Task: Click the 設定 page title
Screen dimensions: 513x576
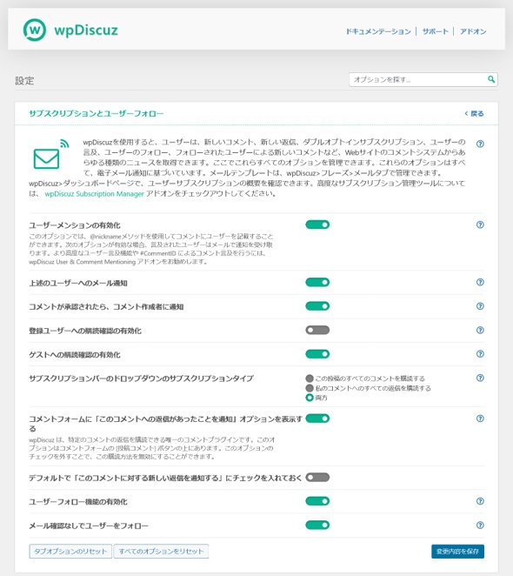Action: (x=24, y=81)
